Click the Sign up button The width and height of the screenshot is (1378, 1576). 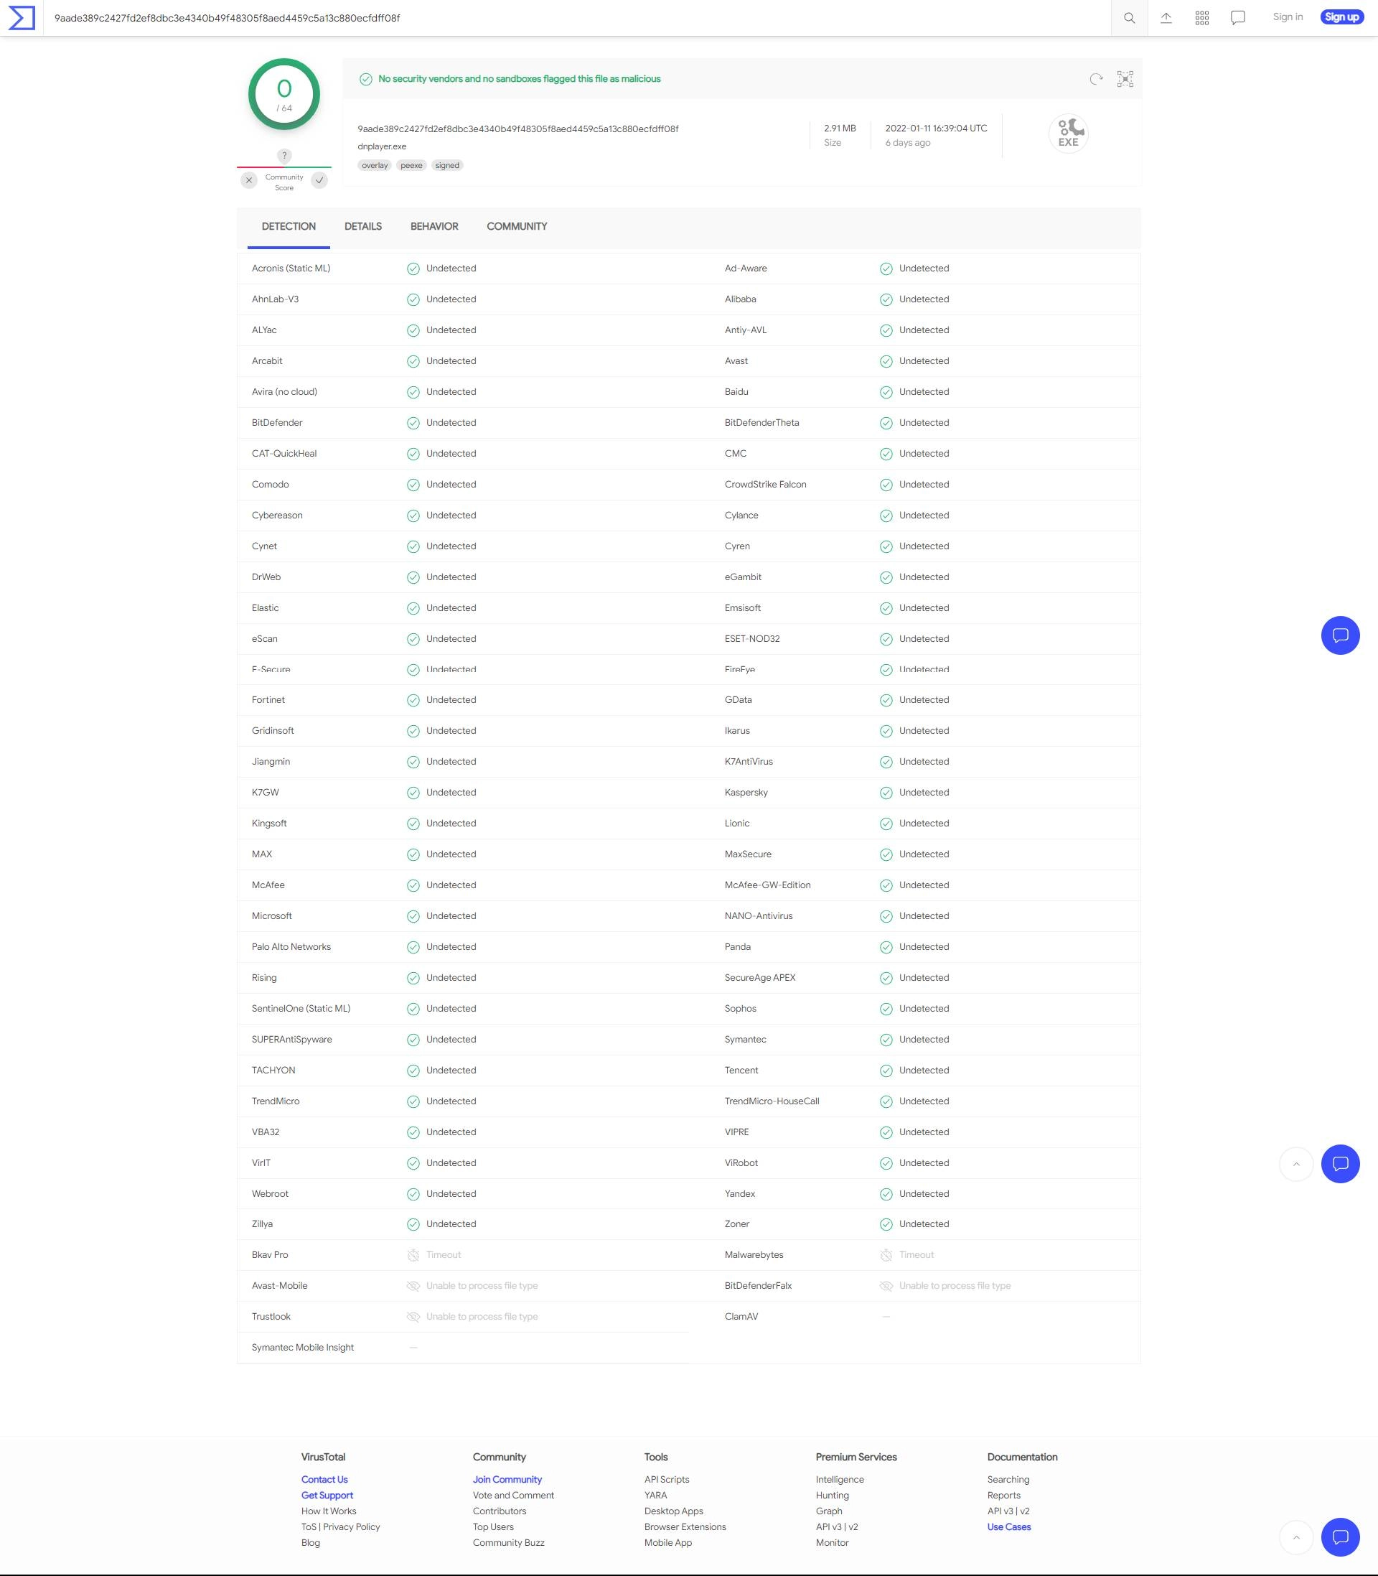tap(1342, 17)
